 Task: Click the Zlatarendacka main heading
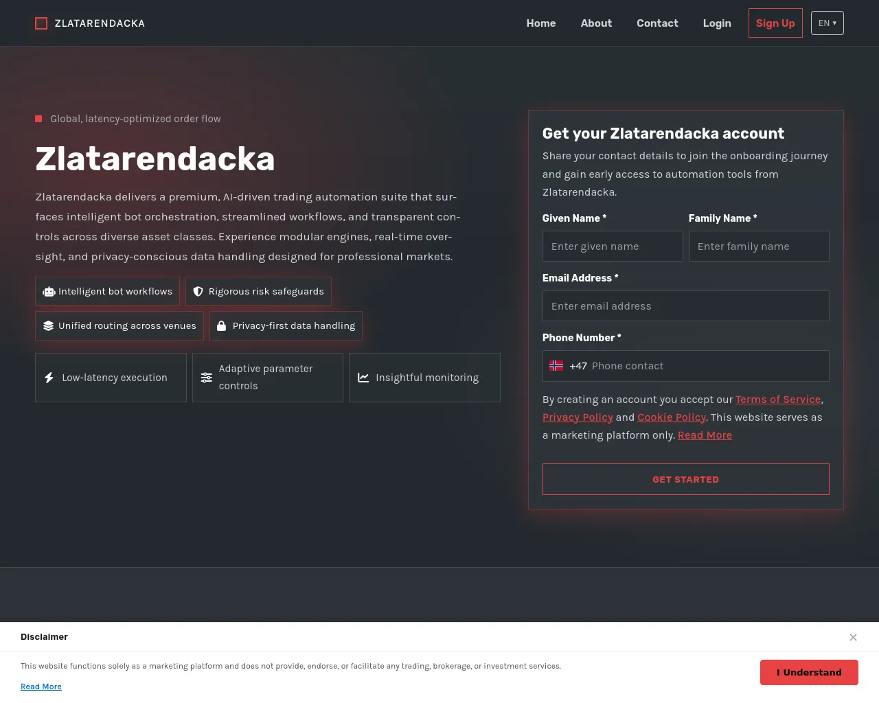pyautogui.click(x=155, y=159)
